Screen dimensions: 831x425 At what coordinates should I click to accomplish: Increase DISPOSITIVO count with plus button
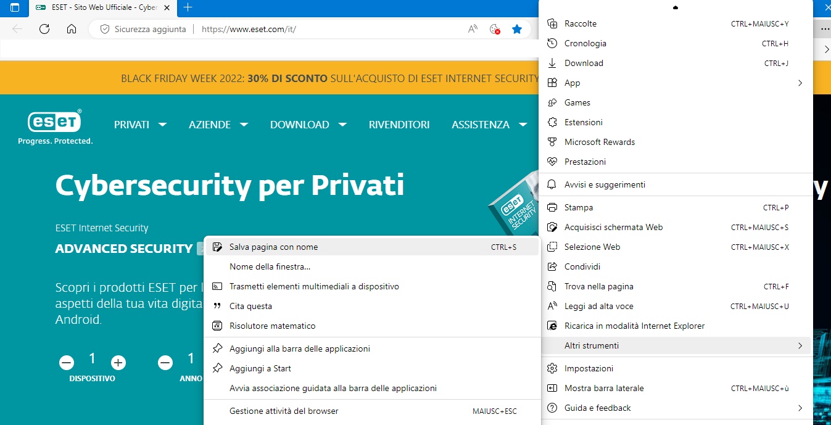coord(118,363)
